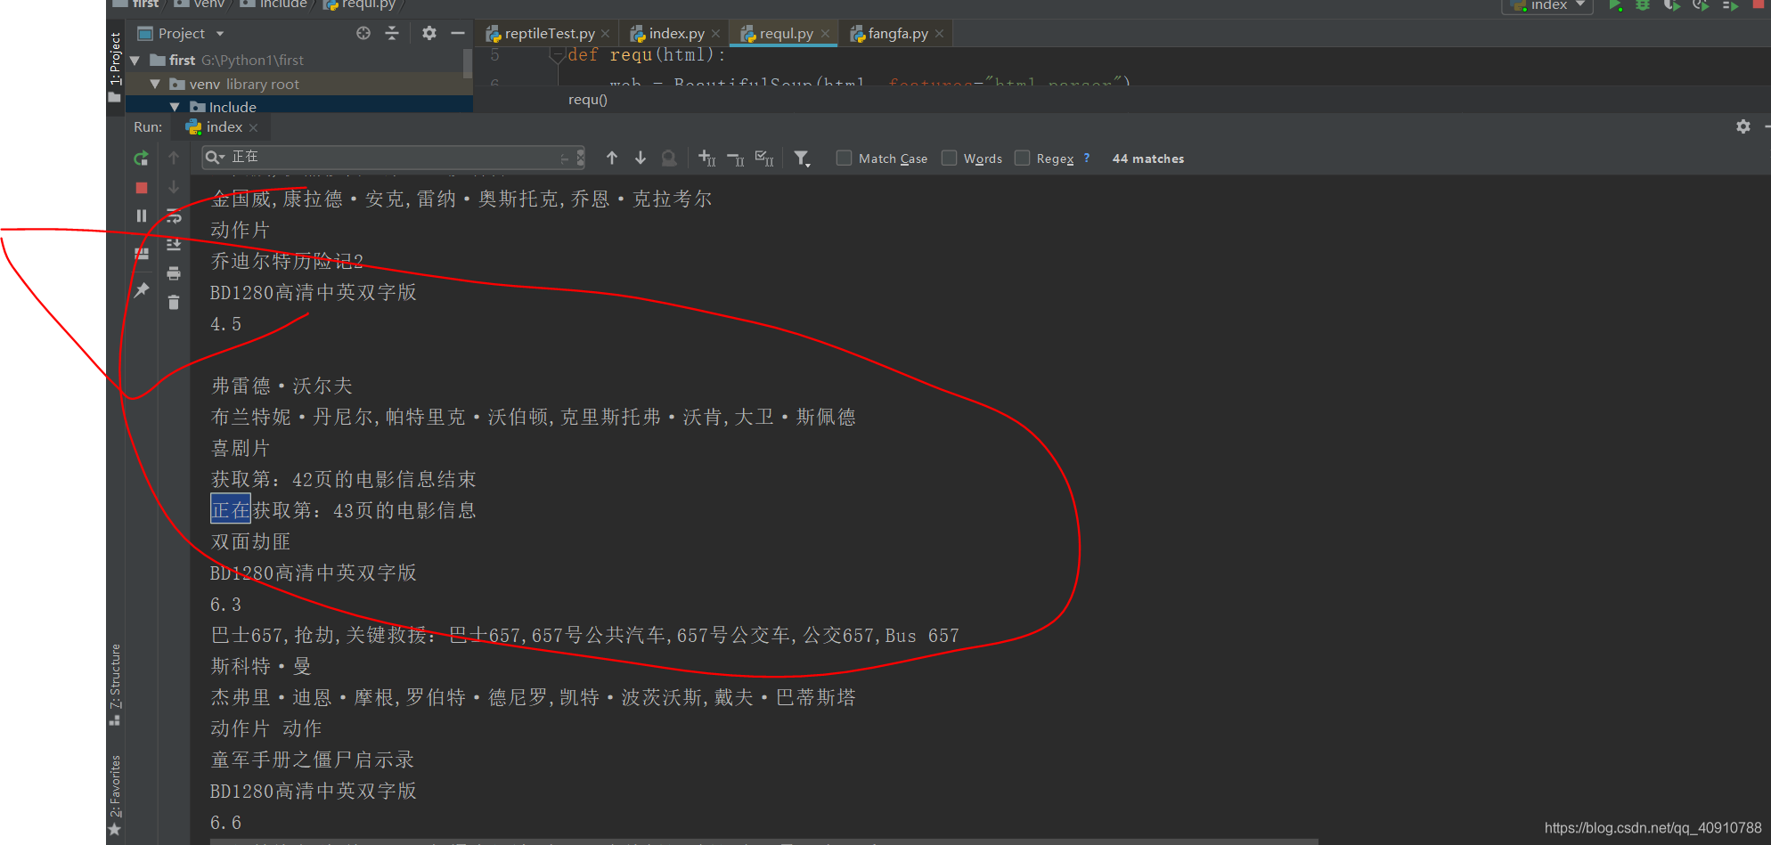
Task: Click requ() breadcrumb below editor
Action: tap(588, 100)
